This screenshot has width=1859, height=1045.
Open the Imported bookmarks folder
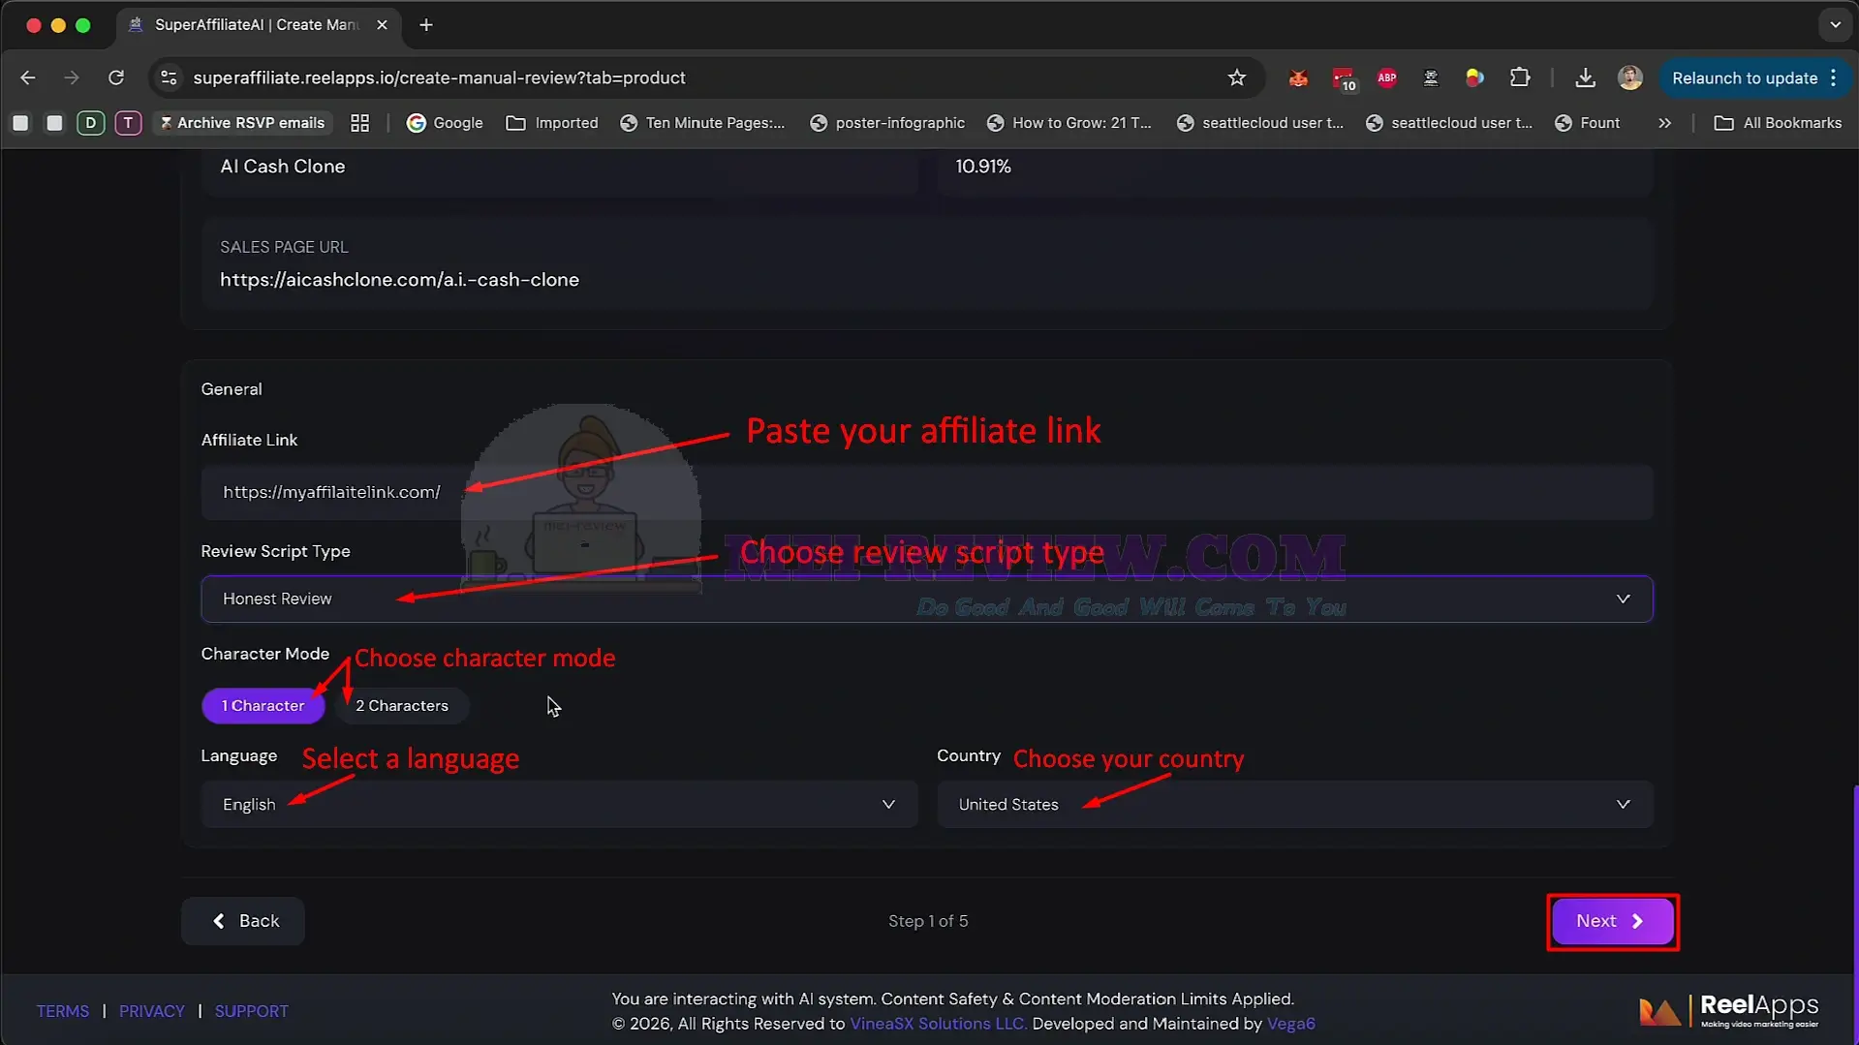pos(552,123)
